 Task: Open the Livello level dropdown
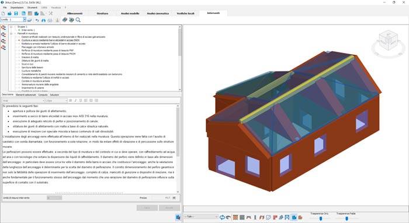(x=25, y=19)
